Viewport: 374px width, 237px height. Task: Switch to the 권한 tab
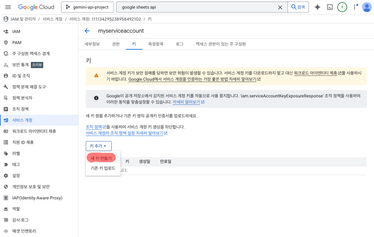coord(116,44)
